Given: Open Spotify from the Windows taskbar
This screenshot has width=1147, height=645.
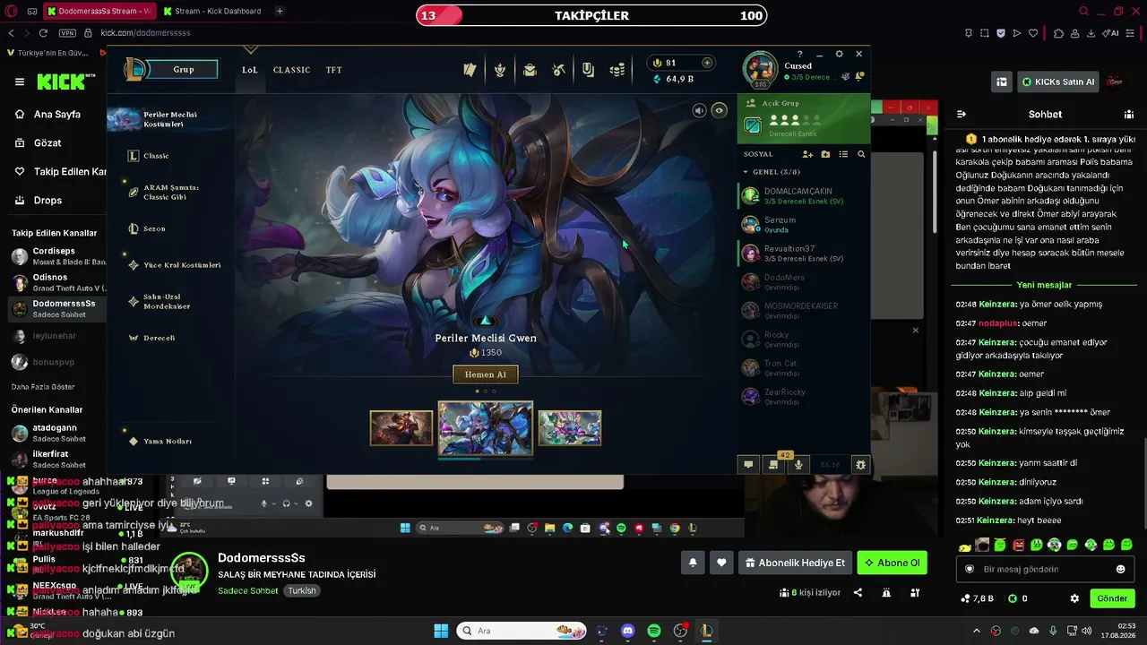Looking at the screenshot, I should [x=654, y=631].
